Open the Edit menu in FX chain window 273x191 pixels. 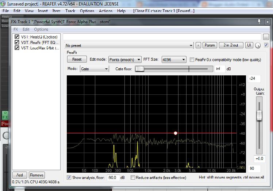26,29
